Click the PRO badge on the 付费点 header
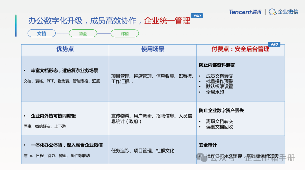Image resolution: width=305 pixels, height=170 pixels. (274, 44)
